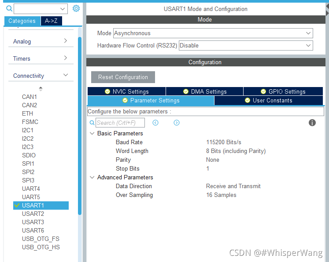329x262 pixels.
Task: Click the info icon in parameter panel
Action: click(312, 123)
